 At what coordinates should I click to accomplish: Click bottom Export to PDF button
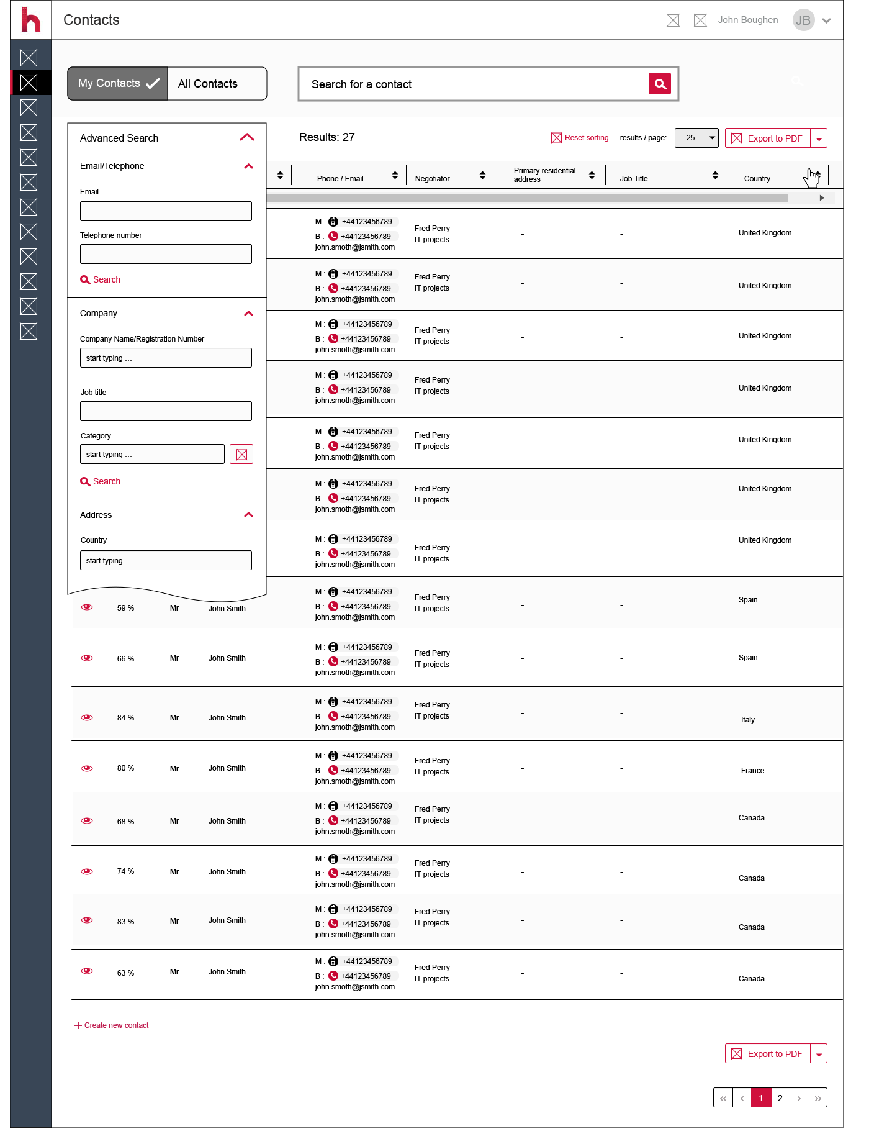pyautogui.click(x=768, y=1054)
